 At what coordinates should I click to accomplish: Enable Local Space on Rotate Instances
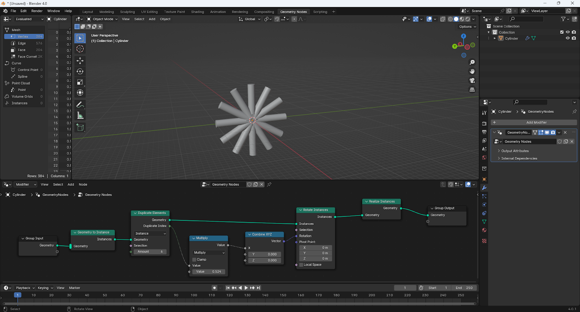coord(301,264)
